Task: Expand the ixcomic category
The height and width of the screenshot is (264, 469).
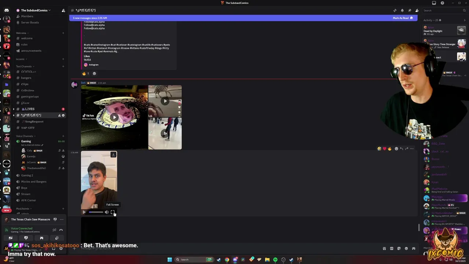Action: (21, 59)
